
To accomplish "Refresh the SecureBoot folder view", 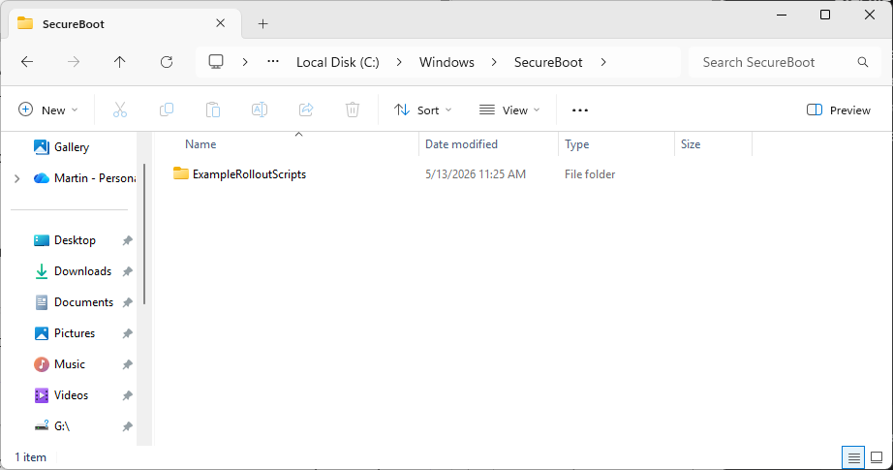I will 167,62.
